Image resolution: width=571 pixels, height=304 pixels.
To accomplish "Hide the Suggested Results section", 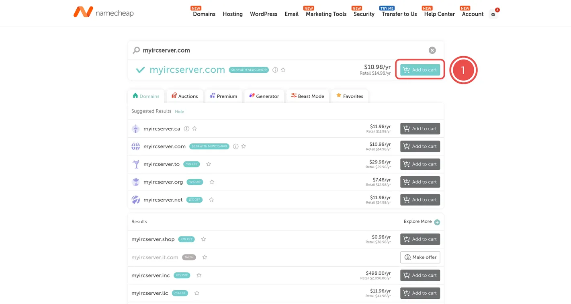I will [179, 112].
